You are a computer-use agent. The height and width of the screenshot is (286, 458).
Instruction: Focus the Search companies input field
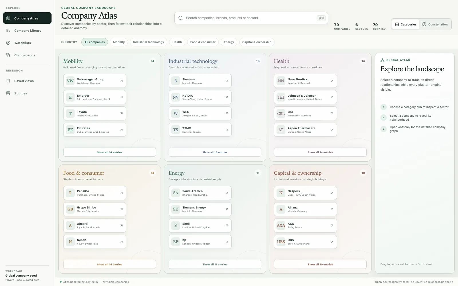coord(251,18)
